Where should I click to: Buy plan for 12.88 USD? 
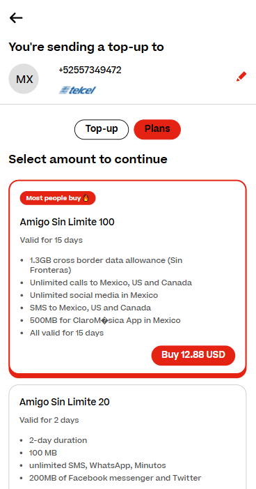point(193,355)
